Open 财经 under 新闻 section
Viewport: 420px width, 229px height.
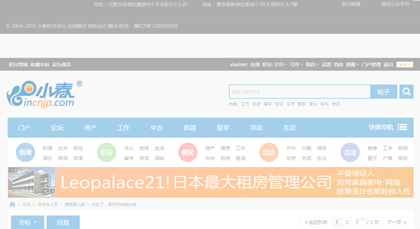78,148
